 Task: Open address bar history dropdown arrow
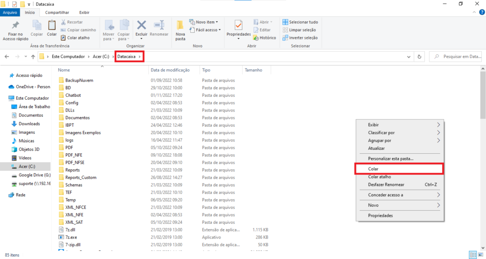409,56
